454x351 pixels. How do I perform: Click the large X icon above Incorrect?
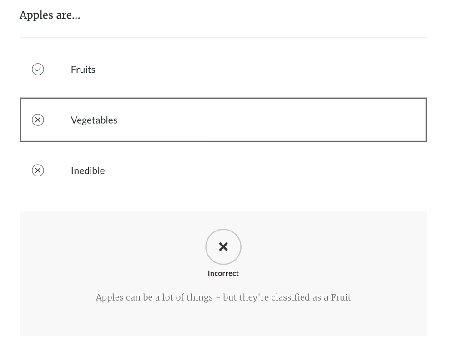point(223,247)
